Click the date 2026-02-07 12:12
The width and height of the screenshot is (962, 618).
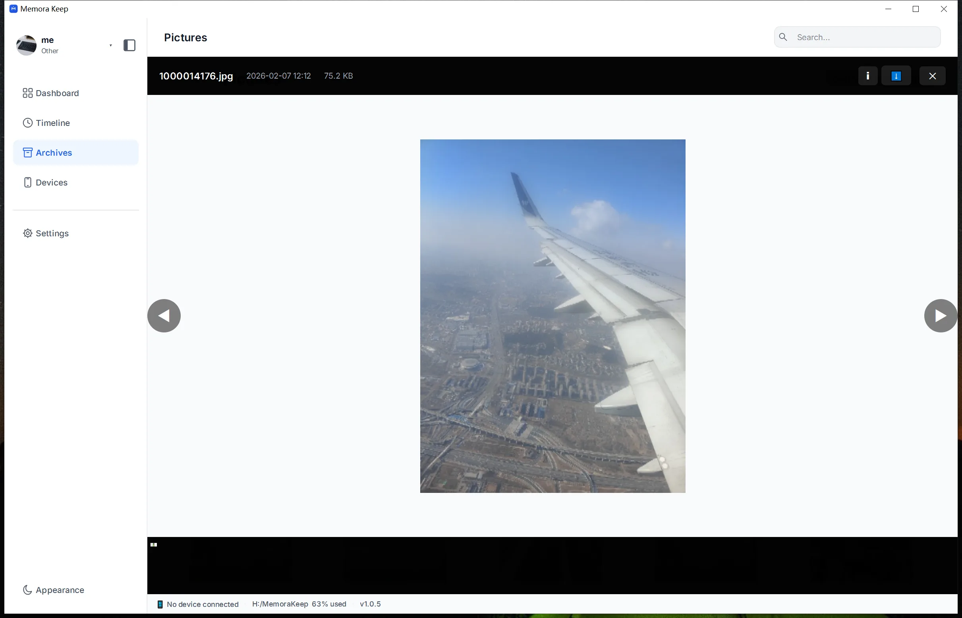(x=278, y=76)
